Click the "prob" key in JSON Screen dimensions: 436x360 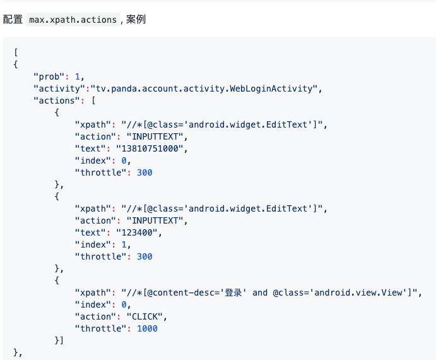coord(49,76)
